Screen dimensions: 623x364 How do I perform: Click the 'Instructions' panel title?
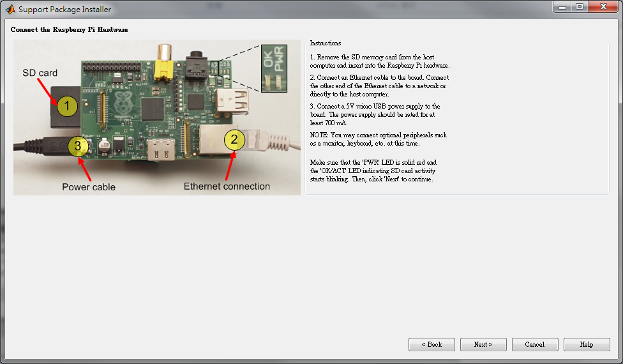325,43
